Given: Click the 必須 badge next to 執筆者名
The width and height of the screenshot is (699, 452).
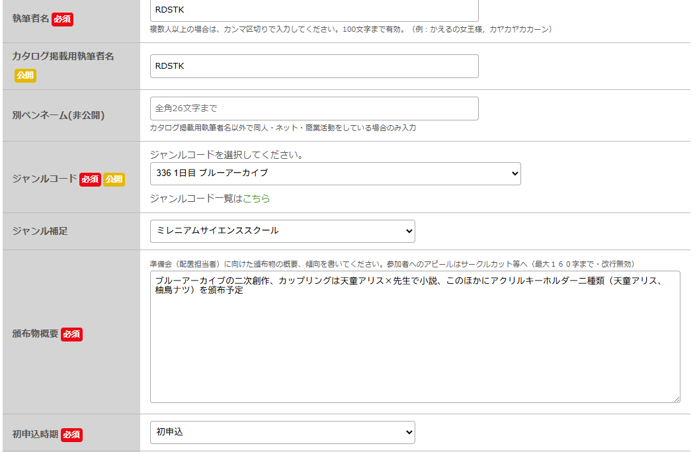Looking at the screenshot, I should (62, 19).
